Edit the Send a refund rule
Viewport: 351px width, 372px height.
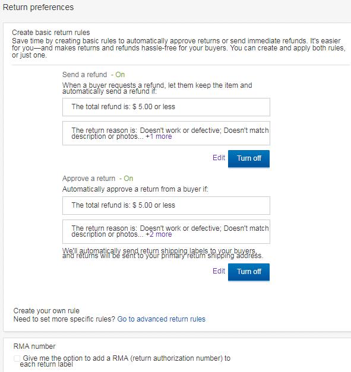(x=219, y=158)
